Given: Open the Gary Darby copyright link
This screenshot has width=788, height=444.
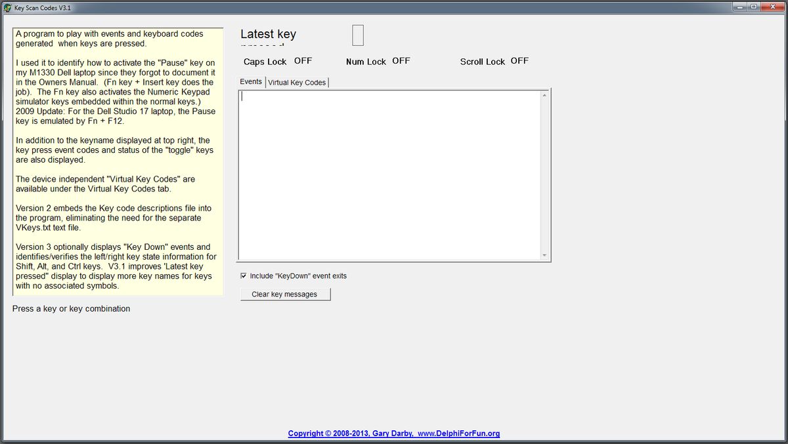Looking at the screenshot, I should point(341,433).
